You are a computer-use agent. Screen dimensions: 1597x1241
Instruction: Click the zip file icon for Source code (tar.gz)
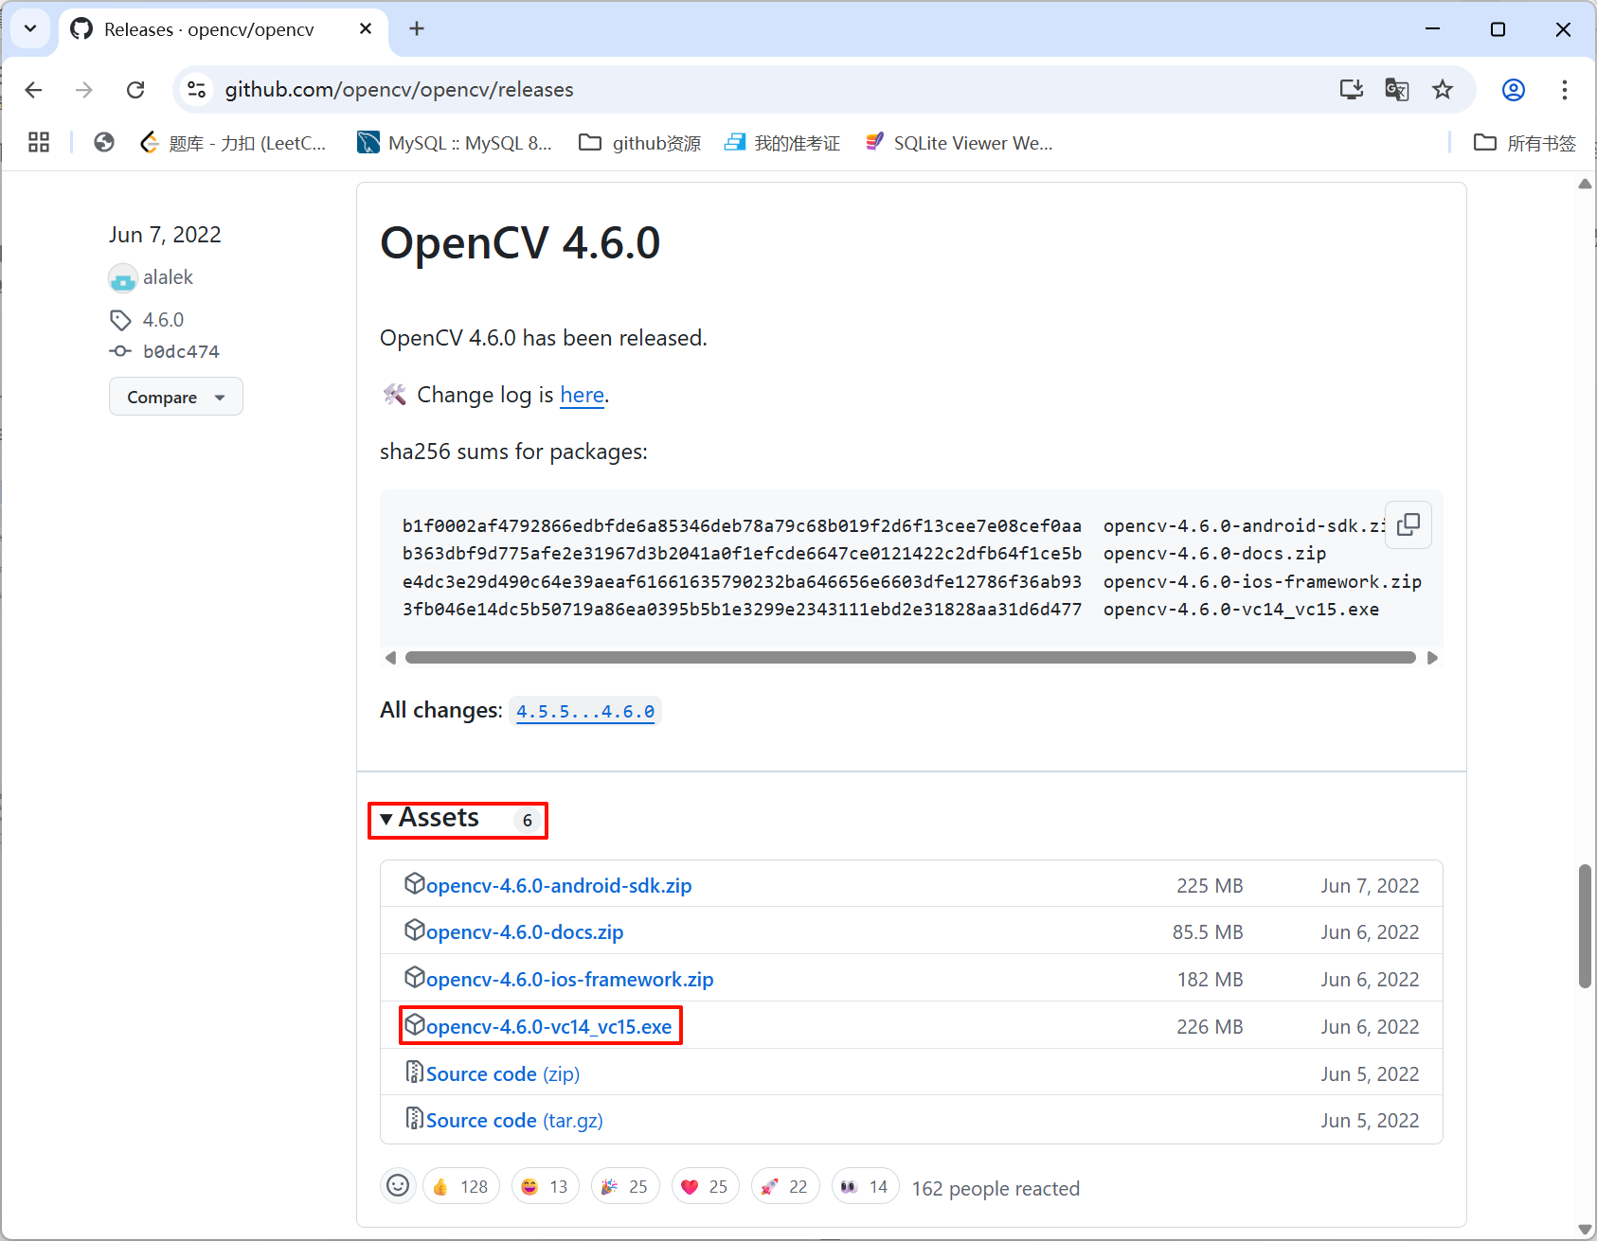[x=414, y=1118]
